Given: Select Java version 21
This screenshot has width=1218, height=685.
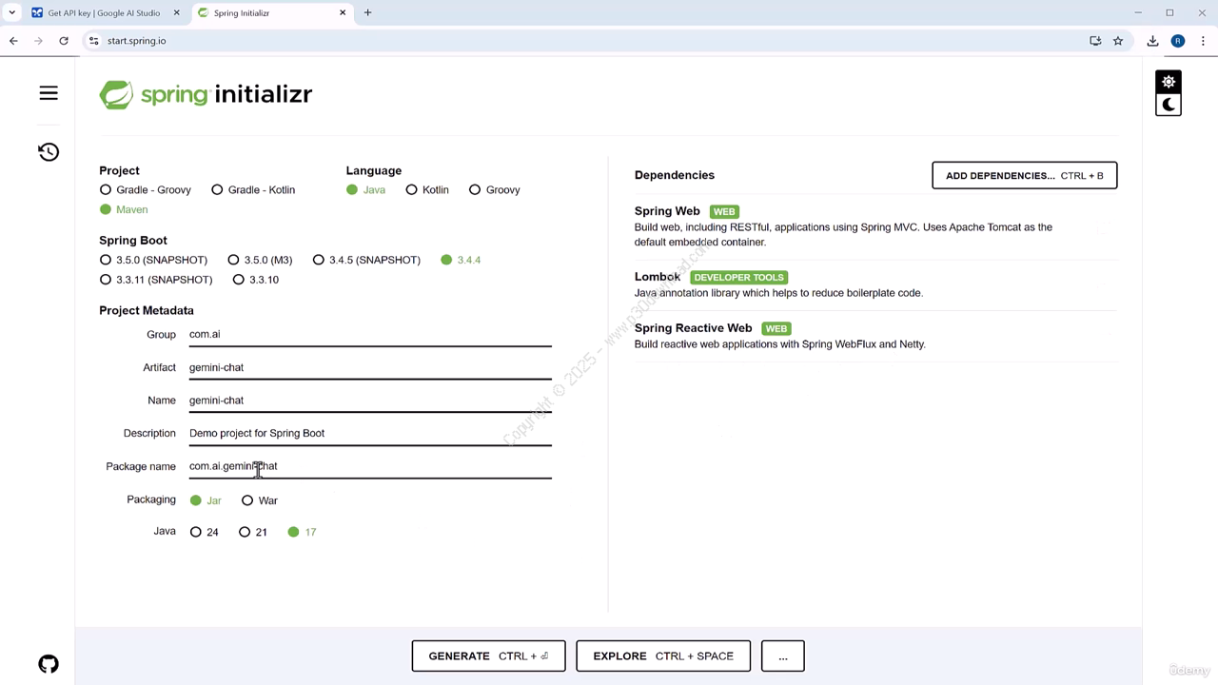Looking at the screenshot, I should (x=253, y=532).
